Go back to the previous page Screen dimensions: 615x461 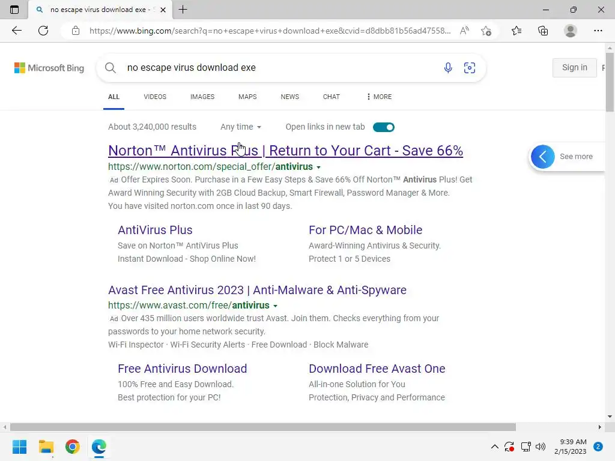(16, 31)
